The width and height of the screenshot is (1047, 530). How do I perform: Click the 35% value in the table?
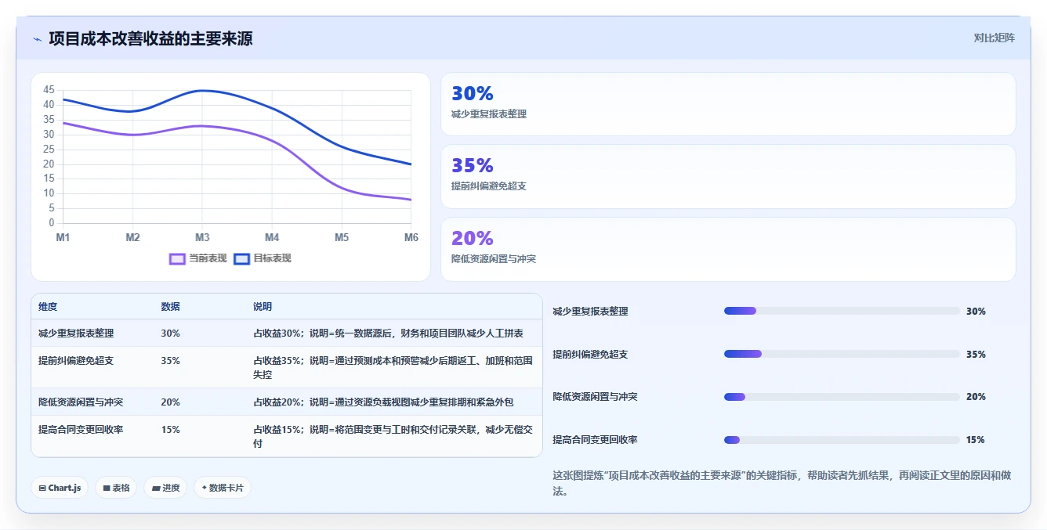170,361
